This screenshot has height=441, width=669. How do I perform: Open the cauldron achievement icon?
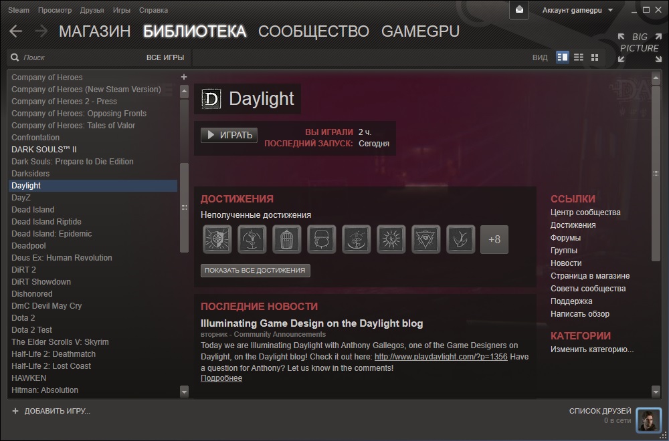point(322,239)
